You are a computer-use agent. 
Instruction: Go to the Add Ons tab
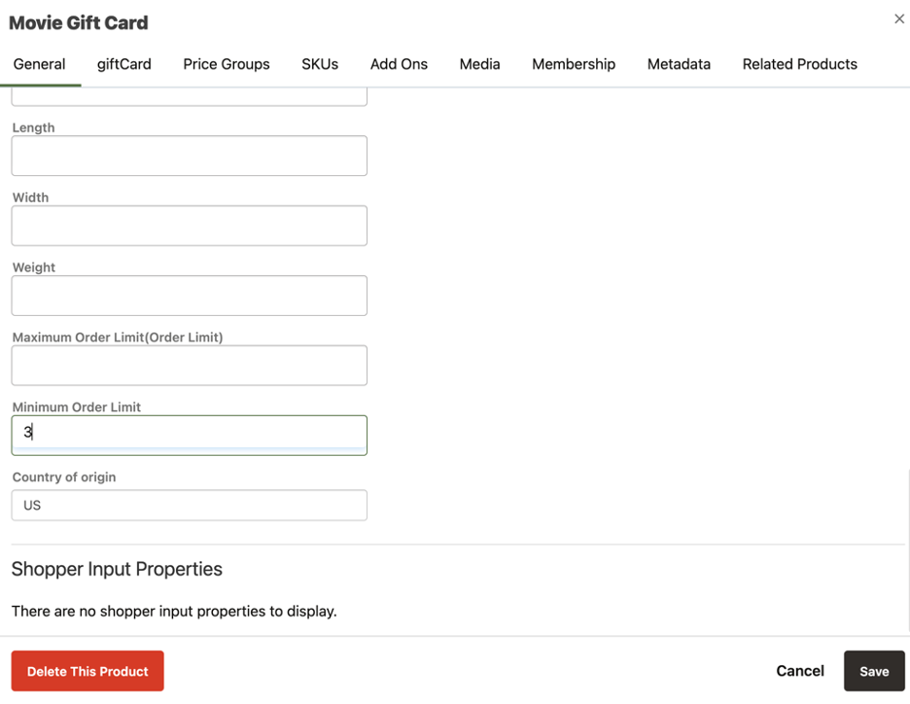coord(399,64)
